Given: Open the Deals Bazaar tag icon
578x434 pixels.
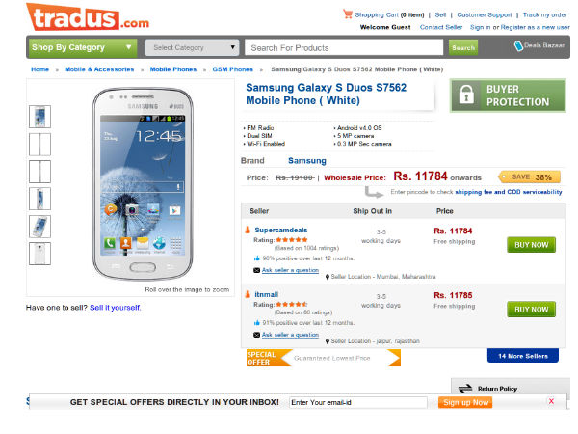Looking at the screenshot, I should click(x=518, y=45).
